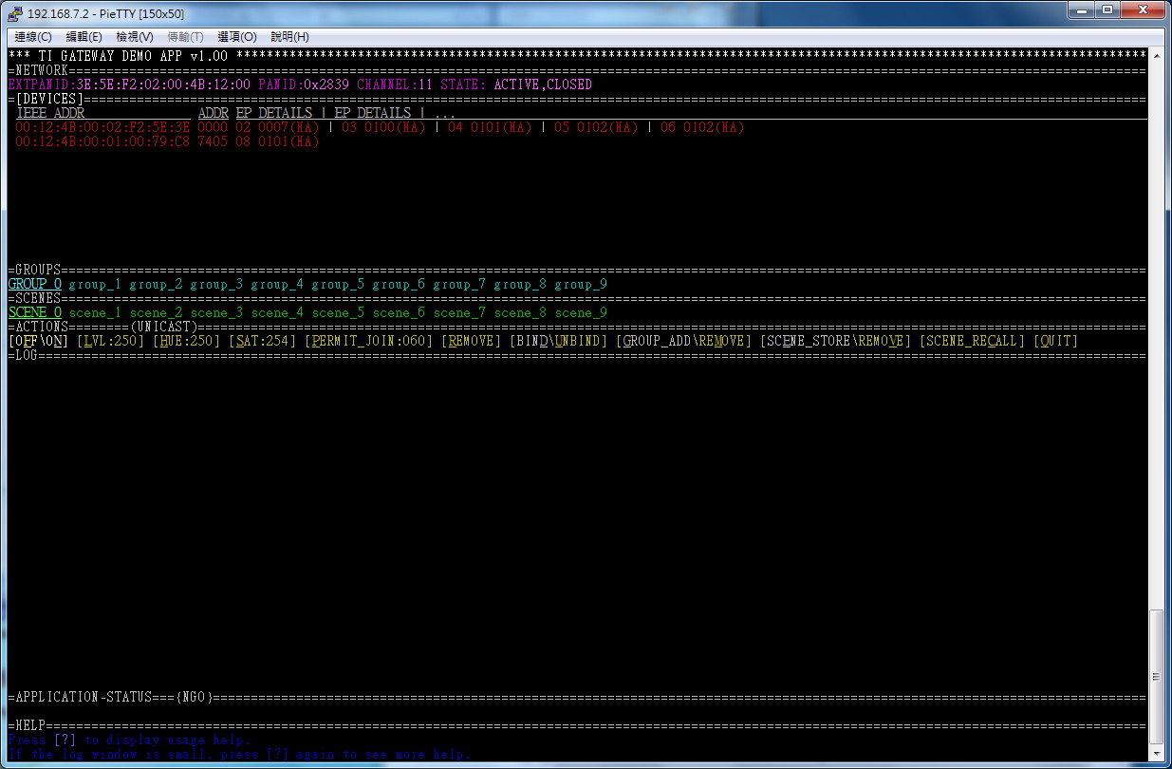Select group_3 in the groups row
This screenshot has width=1172, height=769.
216,284
